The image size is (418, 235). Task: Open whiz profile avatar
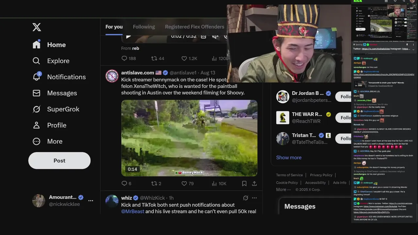click(112, 201)
